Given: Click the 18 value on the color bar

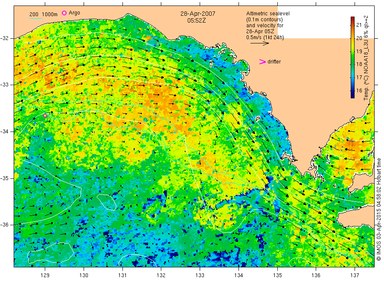Looking at the screenshot, I should coord(359,64).
